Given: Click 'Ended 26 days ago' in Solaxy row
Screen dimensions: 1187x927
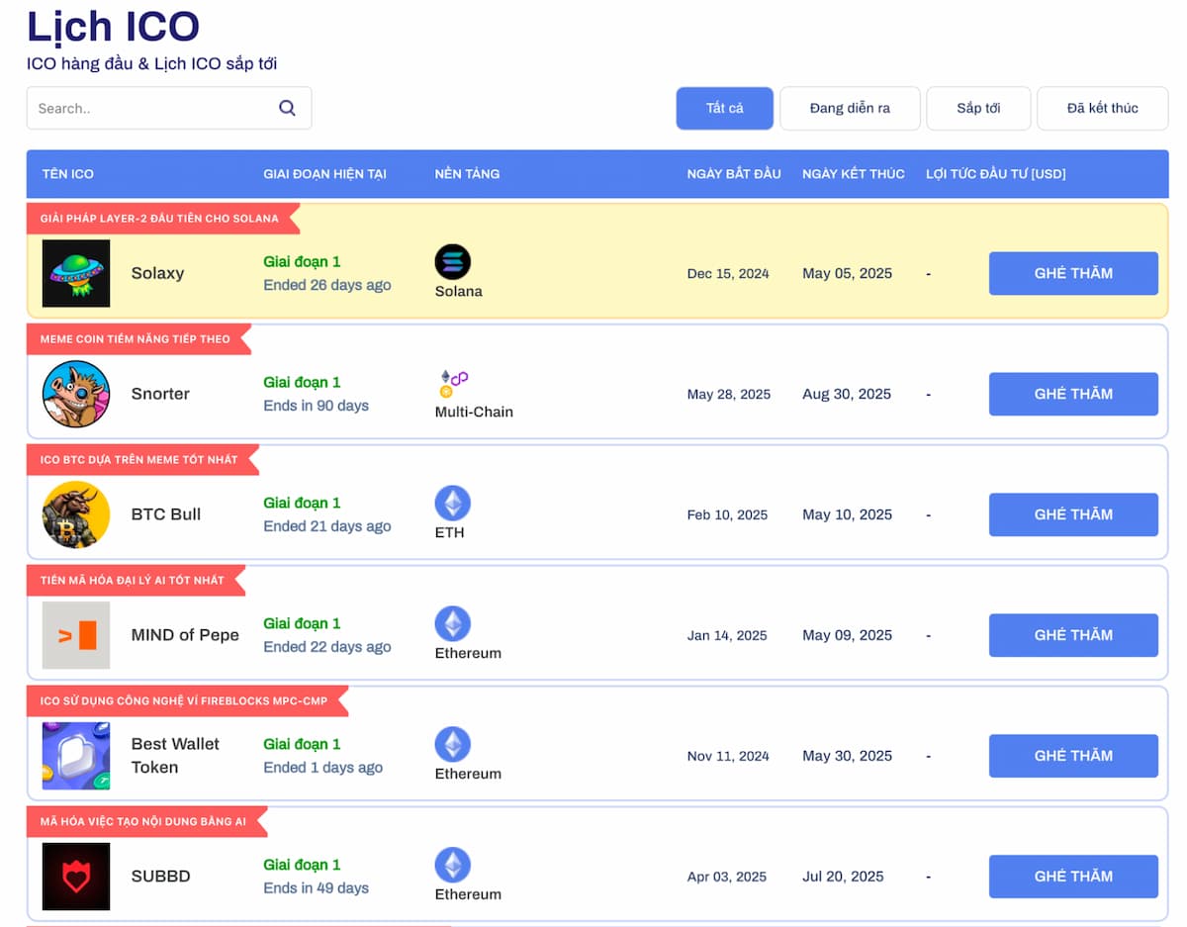Looking at the screenshot, I should 327,285.
